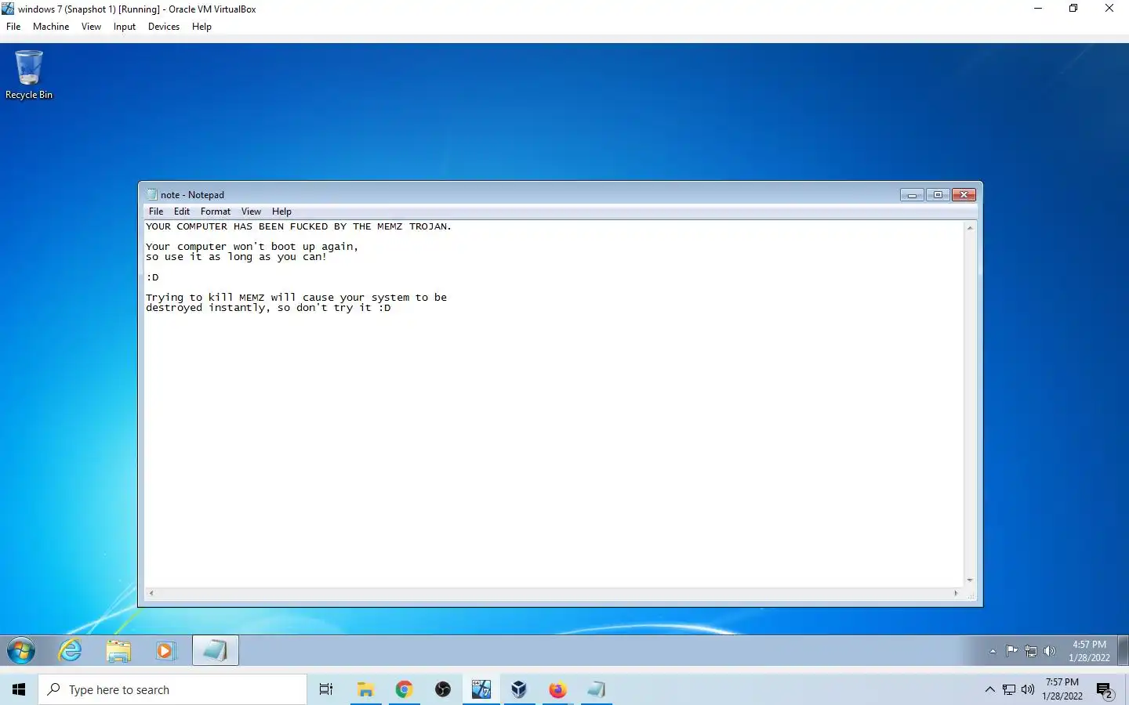
Task: Open the Recycle Bin desktop icon
Action: point(29,74)
